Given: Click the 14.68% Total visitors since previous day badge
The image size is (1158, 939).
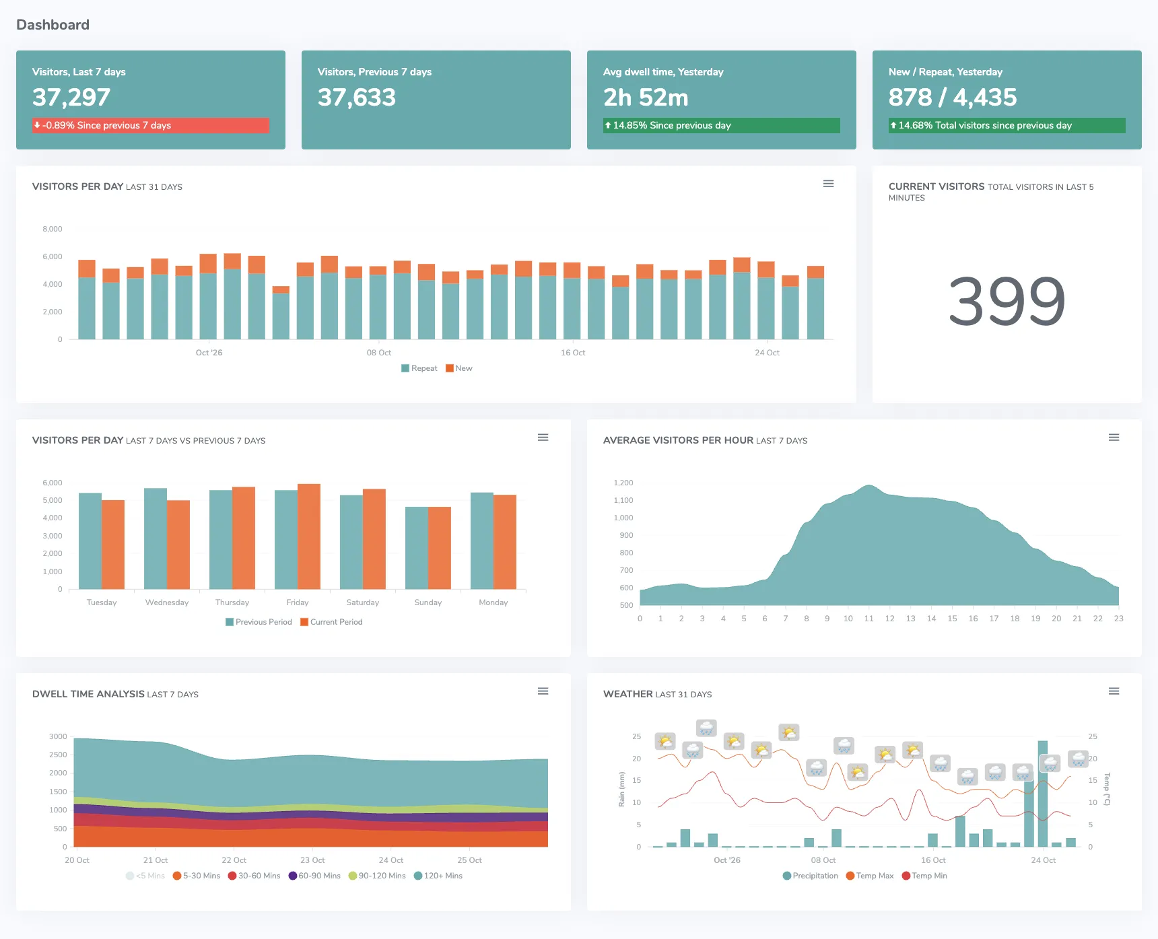Looking at the screenshot, I should point(1007,125).
